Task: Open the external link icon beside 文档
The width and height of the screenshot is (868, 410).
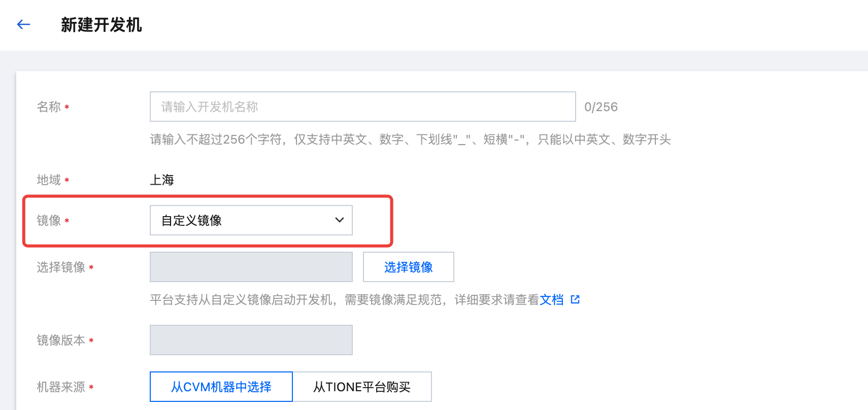Action: [x=575, y=299]
